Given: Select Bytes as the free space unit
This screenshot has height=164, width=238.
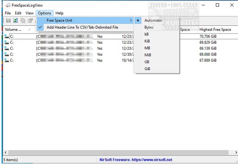Looking at the screenshot, I should point(156,27).
